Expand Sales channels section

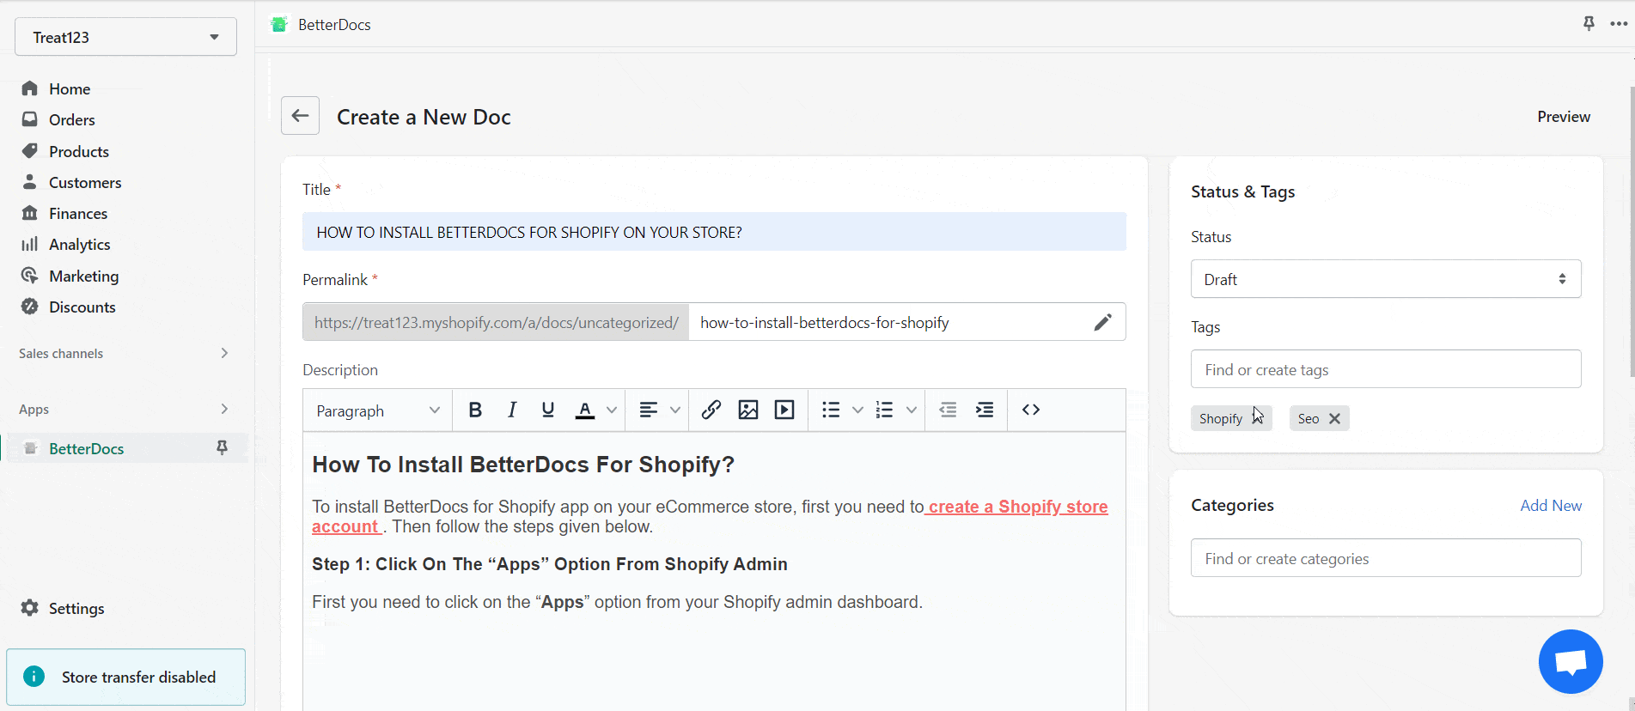224,353
